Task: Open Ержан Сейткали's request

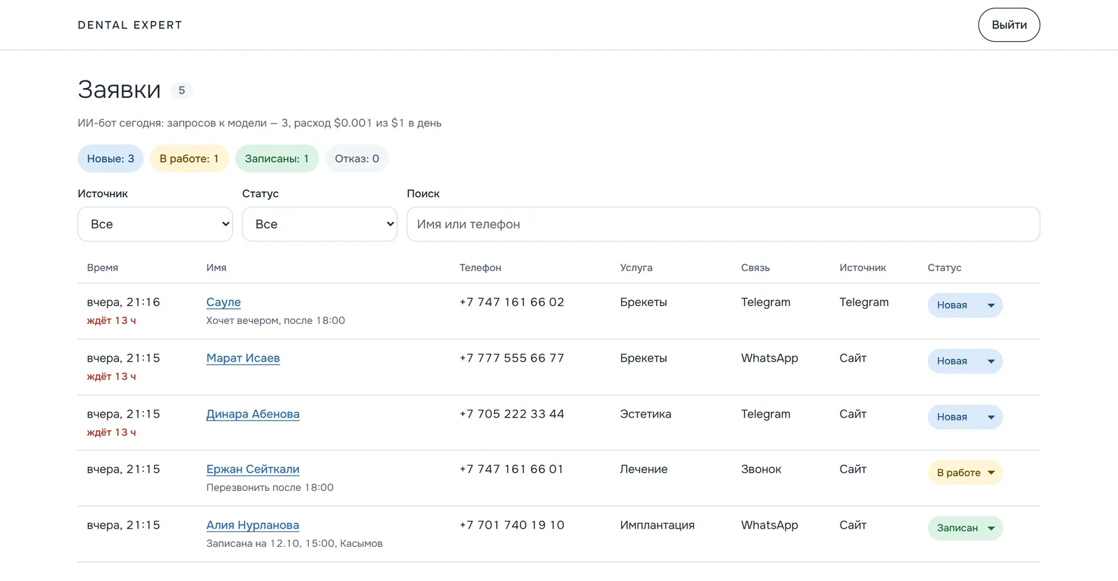Action: pyautogui.click(x=253, y=469)
